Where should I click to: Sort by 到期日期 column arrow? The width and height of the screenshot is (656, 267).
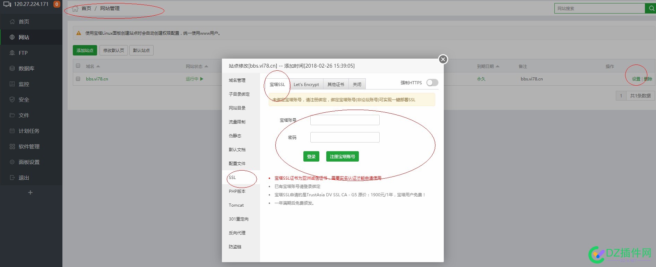pos(498,66)
